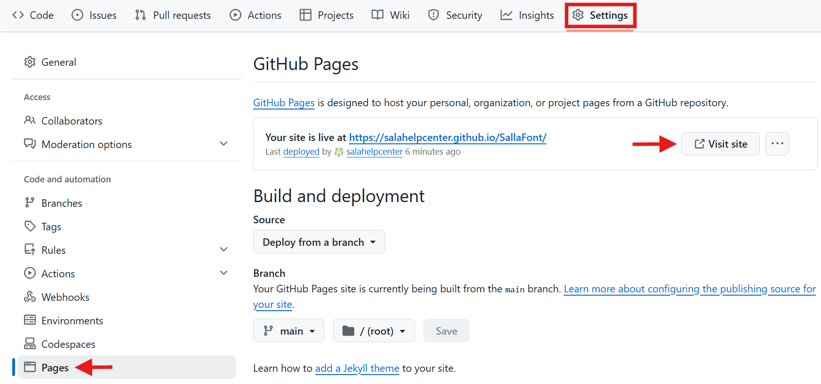Open the Projects tab
The width and height of the screenshot is (821, 384).
pos(327,15)
